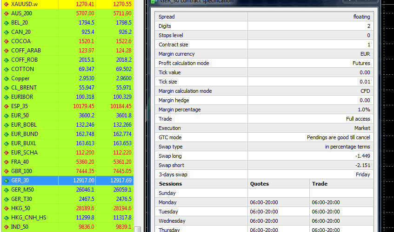Screen dimensions: 394x232
Task: Click the Market Watch scrollbar thumb
Action: (137, 229)
